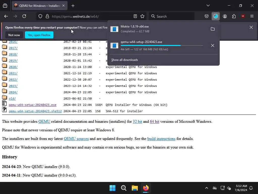Open the Firefox application menu

(x=252, y=16)
